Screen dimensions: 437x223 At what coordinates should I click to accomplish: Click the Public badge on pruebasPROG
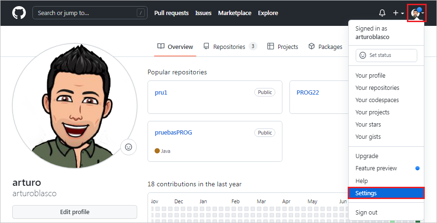265,133
